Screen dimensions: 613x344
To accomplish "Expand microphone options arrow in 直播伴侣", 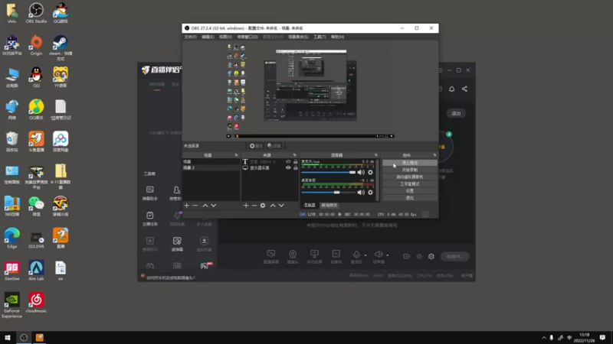I will tap(366, 255).
